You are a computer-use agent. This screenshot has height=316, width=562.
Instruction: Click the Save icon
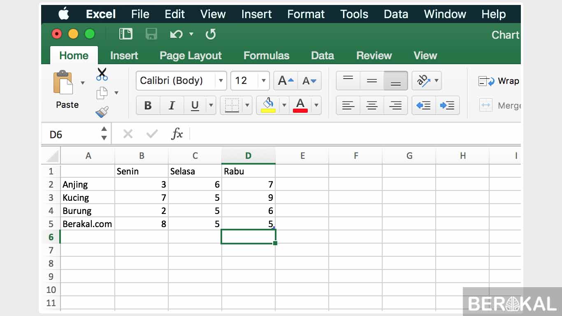pyautogui.click(x=151, y=34)
